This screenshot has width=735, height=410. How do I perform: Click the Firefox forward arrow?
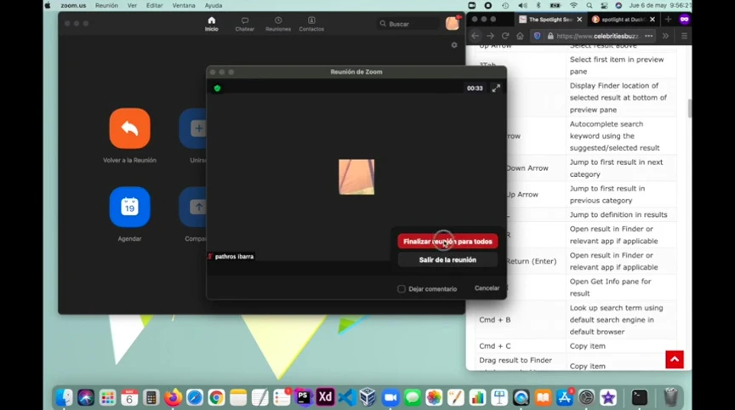point(490,36)
